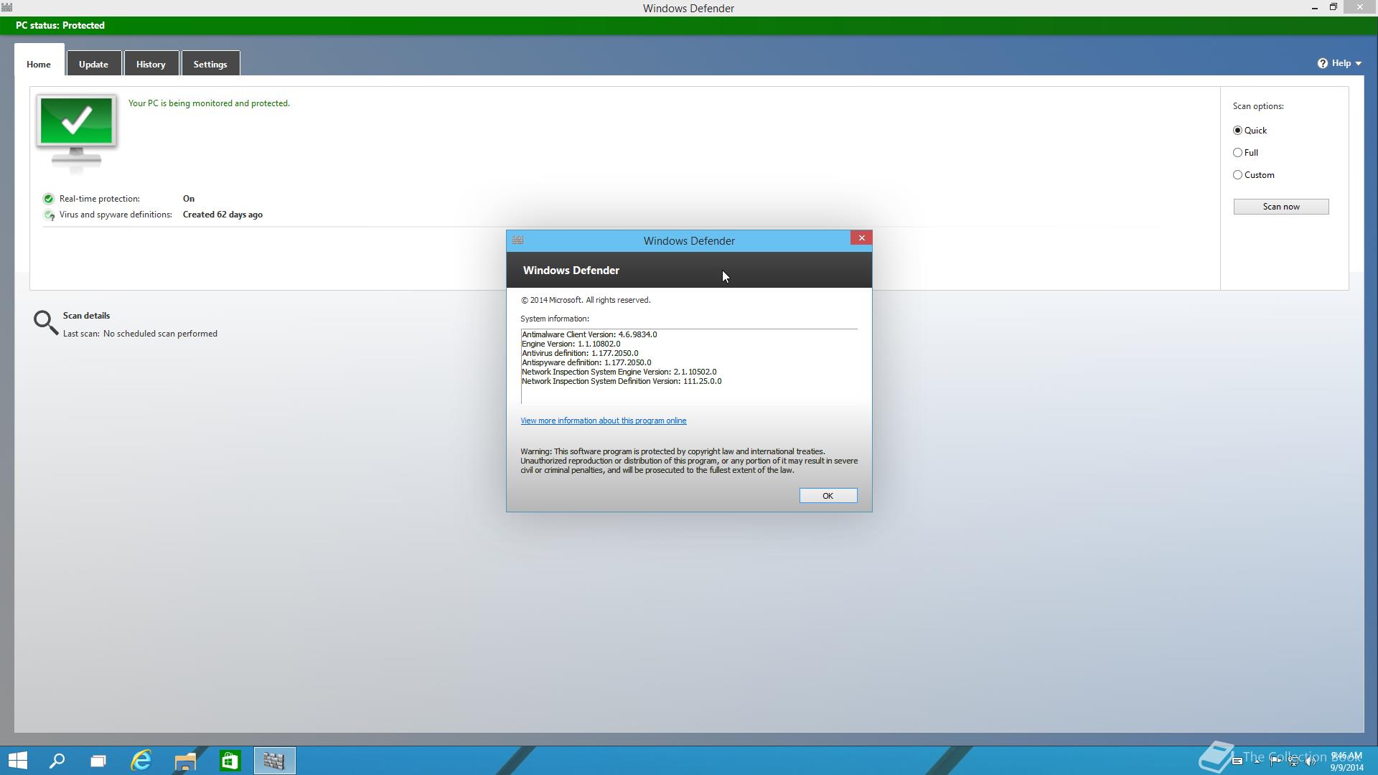Open the Windows Start button

[17, 761]
